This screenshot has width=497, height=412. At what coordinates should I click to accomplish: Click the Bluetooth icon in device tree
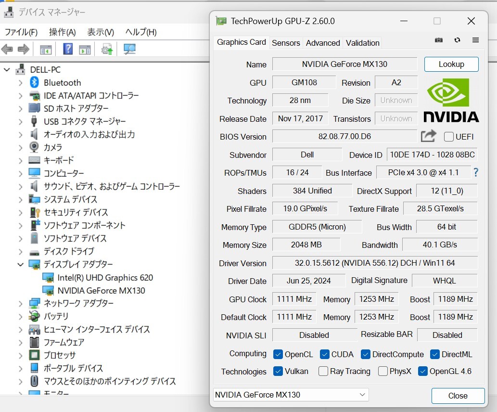click(34, 82)
